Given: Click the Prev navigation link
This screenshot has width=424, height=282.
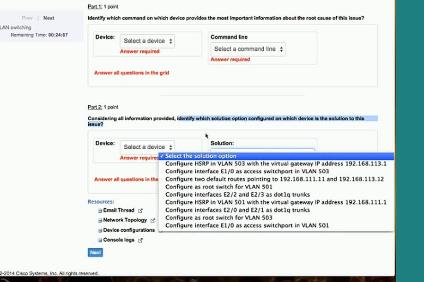Looking at the screenshot, I should [27, 18].
